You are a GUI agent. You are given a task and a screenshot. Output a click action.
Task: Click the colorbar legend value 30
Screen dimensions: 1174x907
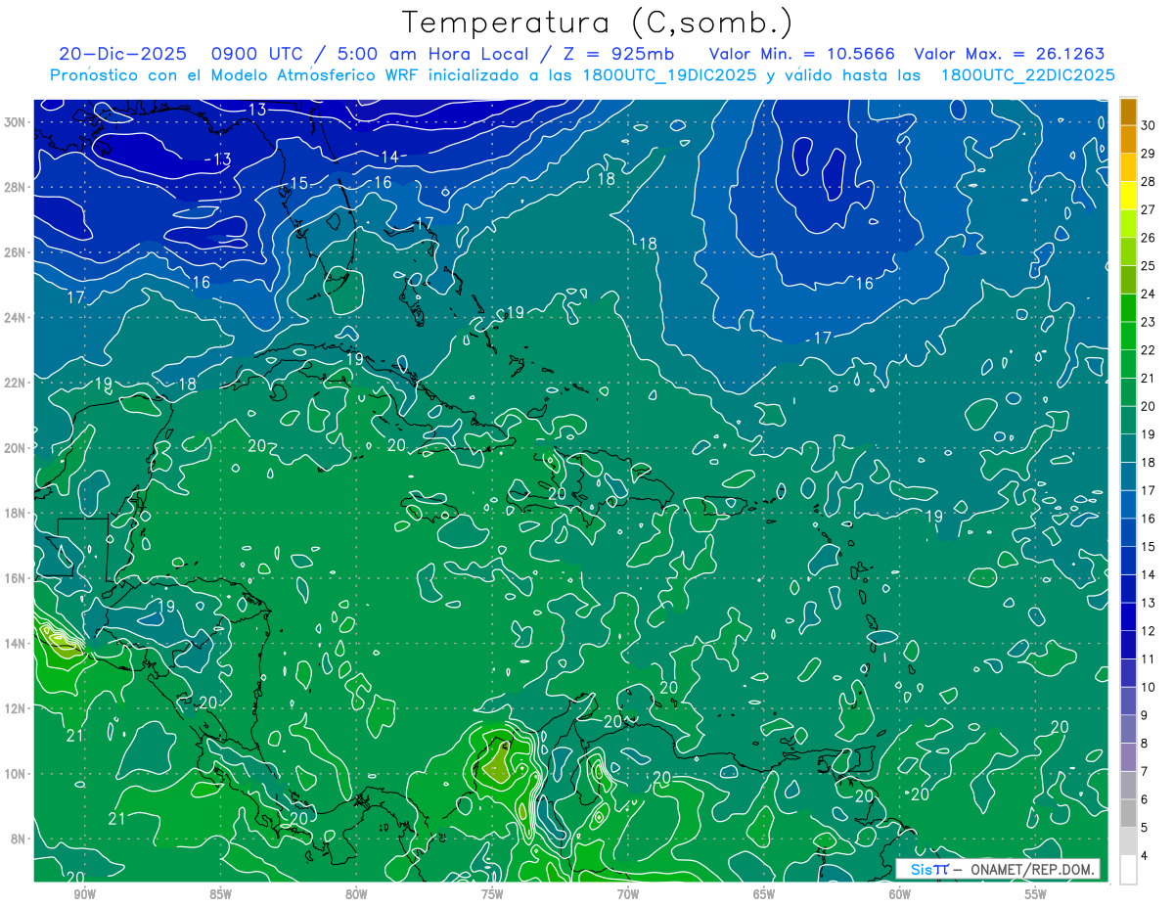click(1148, 125)
